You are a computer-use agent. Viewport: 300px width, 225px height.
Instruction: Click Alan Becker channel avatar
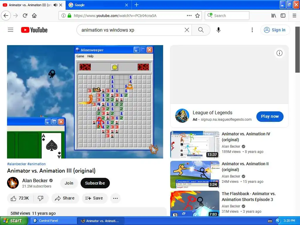coord(13,183)
